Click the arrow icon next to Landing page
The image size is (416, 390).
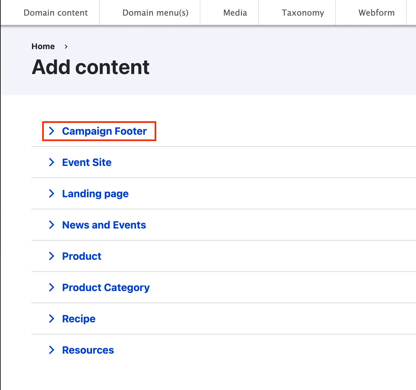coord(52,193)
